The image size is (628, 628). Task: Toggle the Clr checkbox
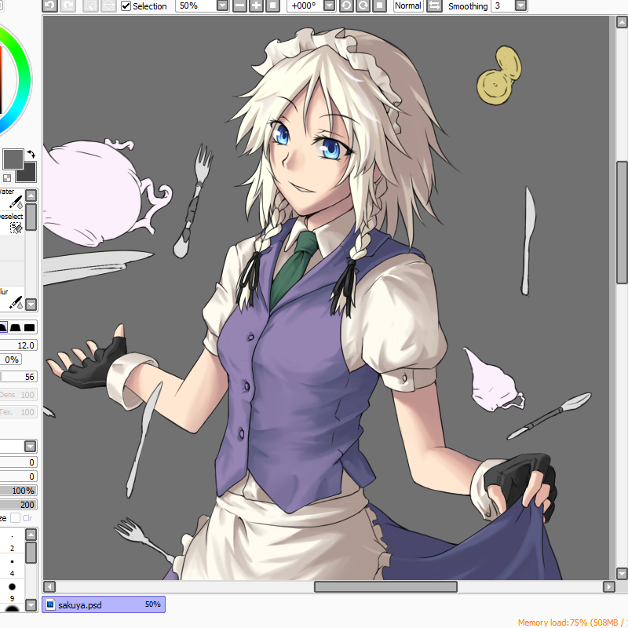[15, 518]
